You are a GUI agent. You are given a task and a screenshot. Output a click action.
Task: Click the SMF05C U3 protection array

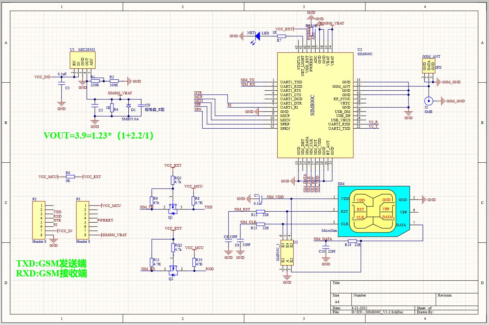287,253
